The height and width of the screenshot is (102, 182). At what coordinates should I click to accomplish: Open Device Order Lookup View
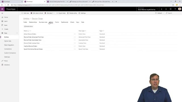[32, 43]
